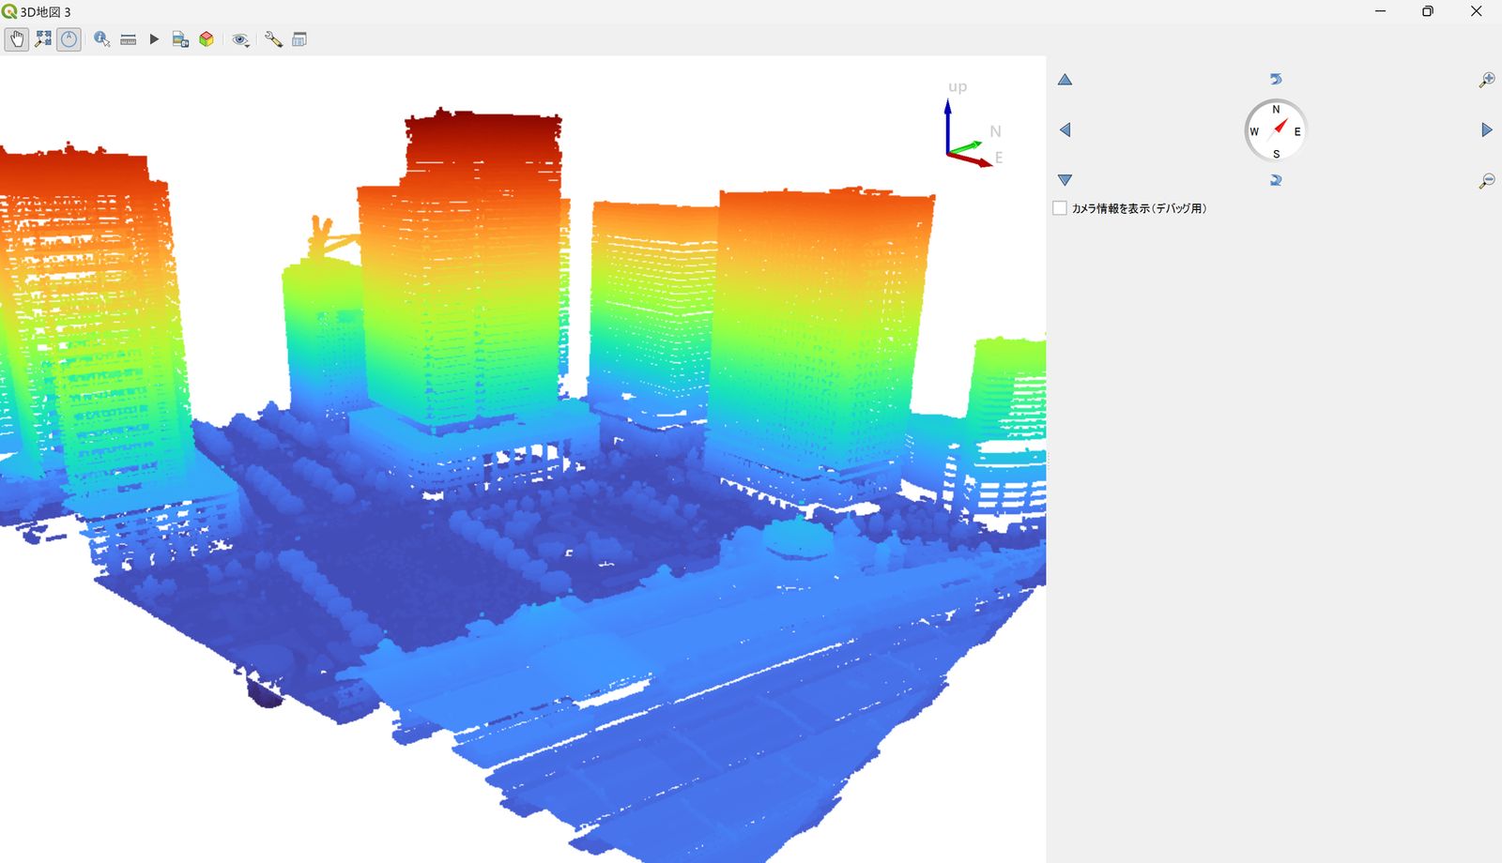The width and height of the screenshot is (1502, 863).
Task: Open 3D Configure wrench options
Action: pos(273,39)
